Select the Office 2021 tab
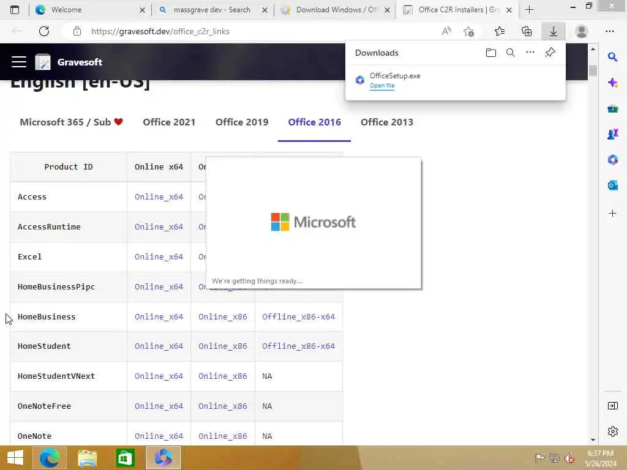The image size is (627, 470). [169, 122]
